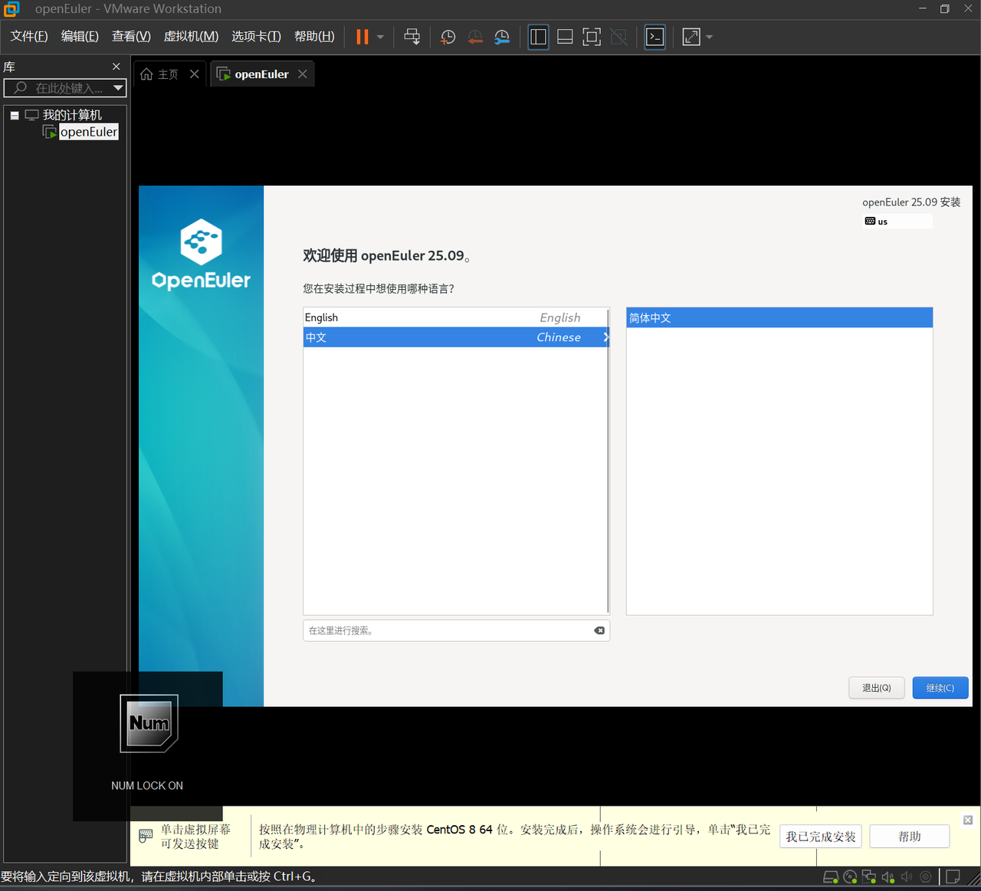Toggle the console view toolbar button
981x891 pixels.
pos(655,37)
